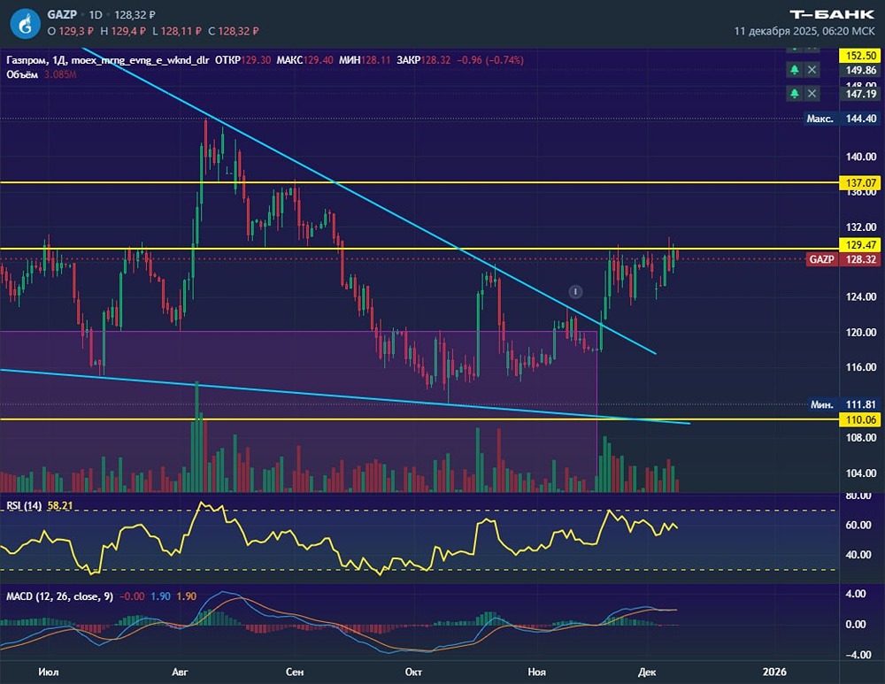Screen dimensions: 885x684
Task: Click the 'Авг' month on time axis
Action: (x=180, y=672)
